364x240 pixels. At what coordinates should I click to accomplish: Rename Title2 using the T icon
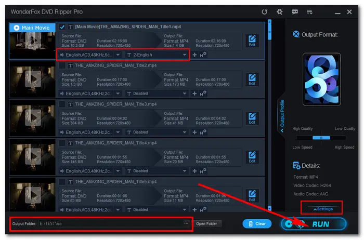pyautogui.click(x=71, y=65)
